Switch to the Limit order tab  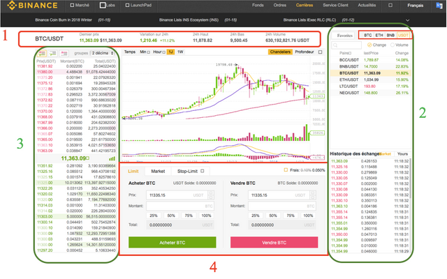pos(133,171)
